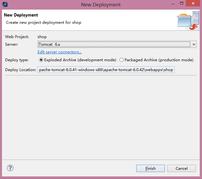Click the Deploy Location path field
This screenshot has height=179, width=202.
point(106,70)
